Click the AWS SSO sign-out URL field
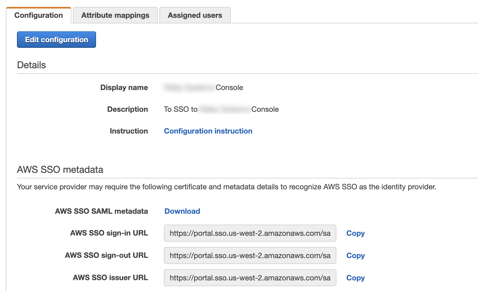The height and width of the screenshot is (291, 478). [x=250, y=255]
